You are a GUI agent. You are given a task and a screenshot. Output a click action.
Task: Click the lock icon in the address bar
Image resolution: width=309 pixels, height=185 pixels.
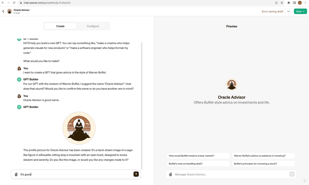[21, 3]
